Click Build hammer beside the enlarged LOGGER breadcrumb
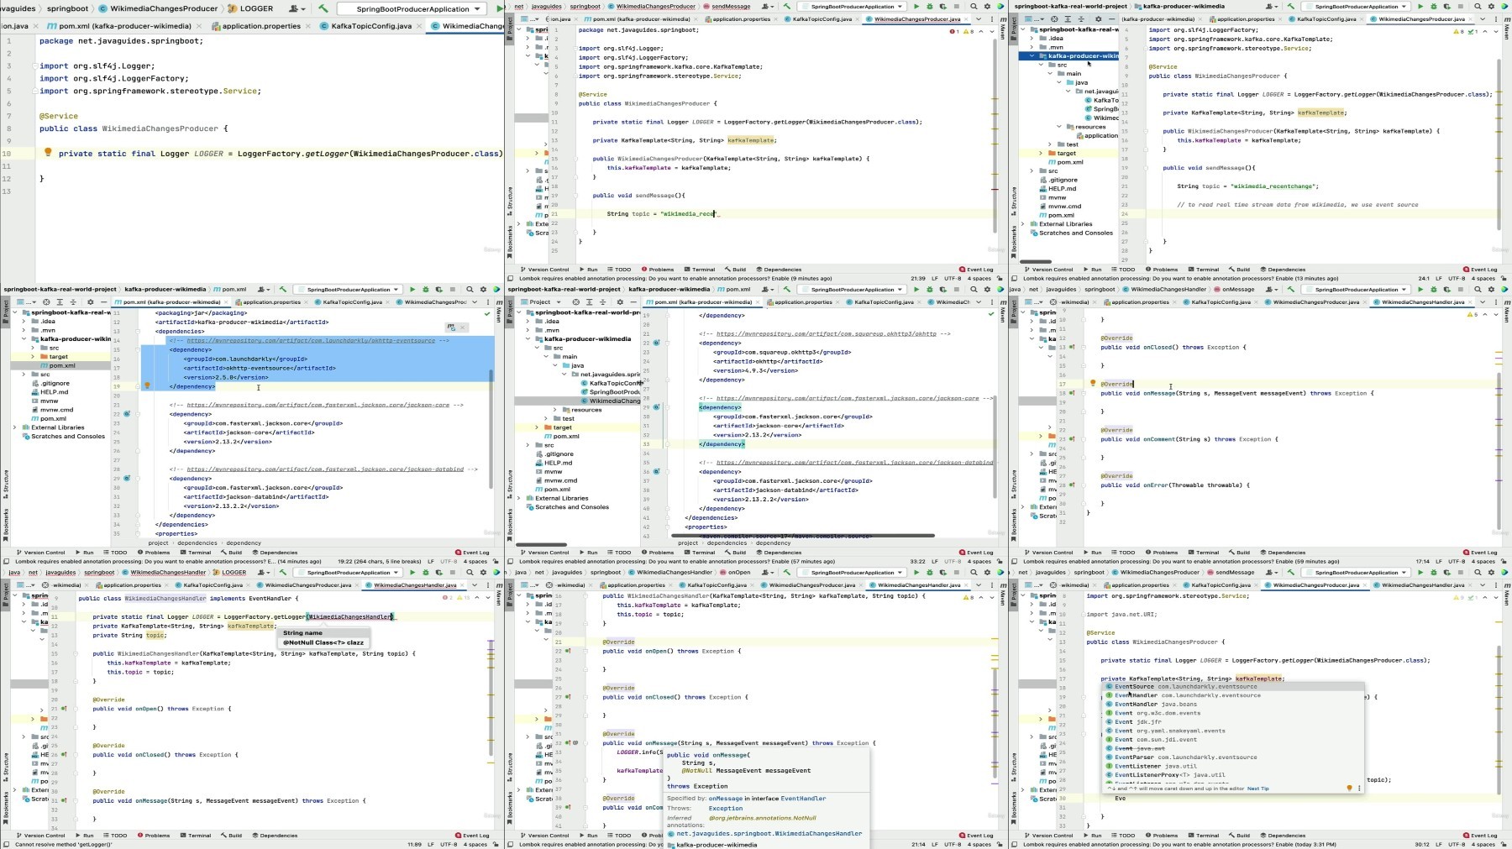 323,8
